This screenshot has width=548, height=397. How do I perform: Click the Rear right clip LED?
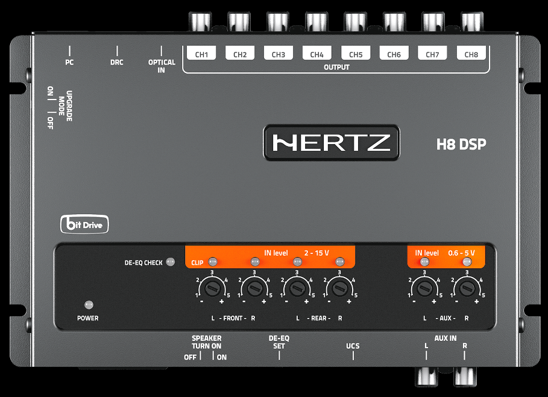(339, 262)
